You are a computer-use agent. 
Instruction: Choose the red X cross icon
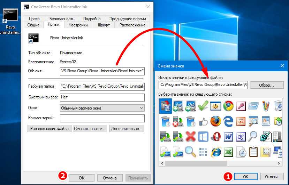coord(190,136)
